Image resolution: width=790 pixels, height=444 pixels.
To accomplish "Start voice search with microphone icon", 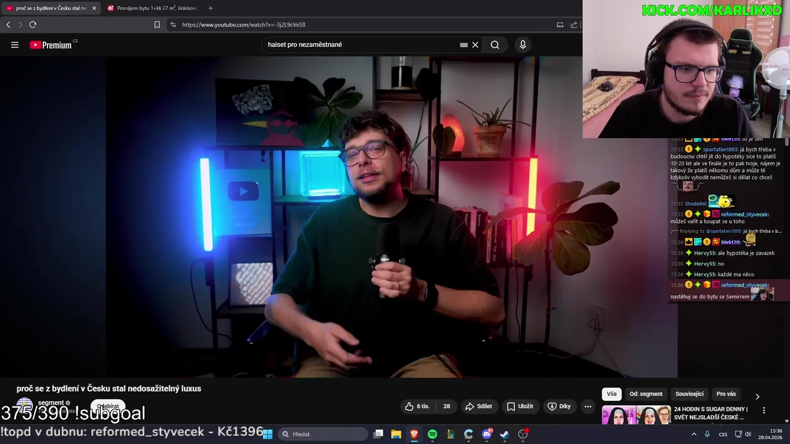I will point(523,44).
